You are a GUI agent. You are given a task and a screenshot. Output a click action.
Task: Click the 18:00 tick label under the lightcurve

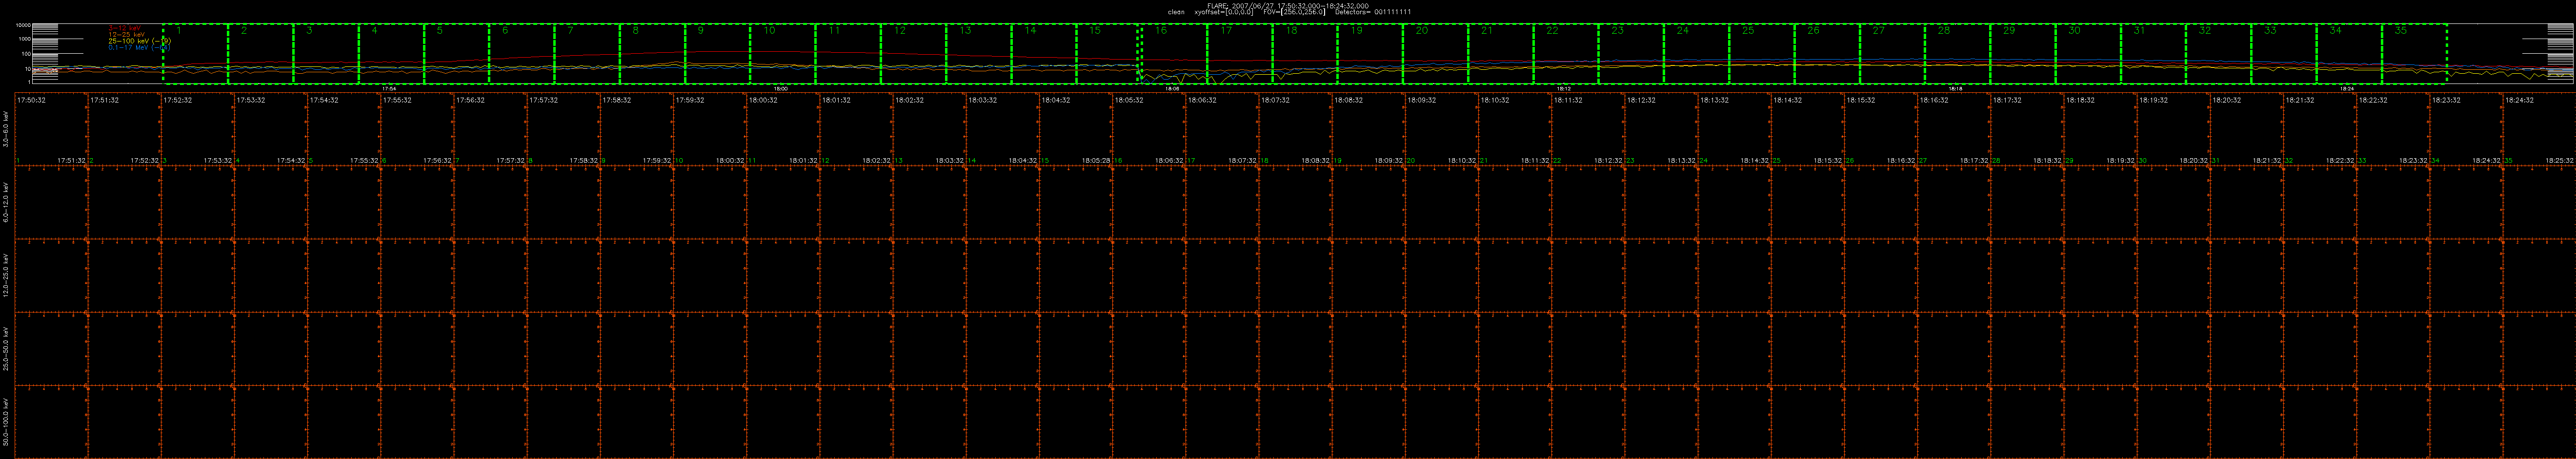[x=782, y=88]
